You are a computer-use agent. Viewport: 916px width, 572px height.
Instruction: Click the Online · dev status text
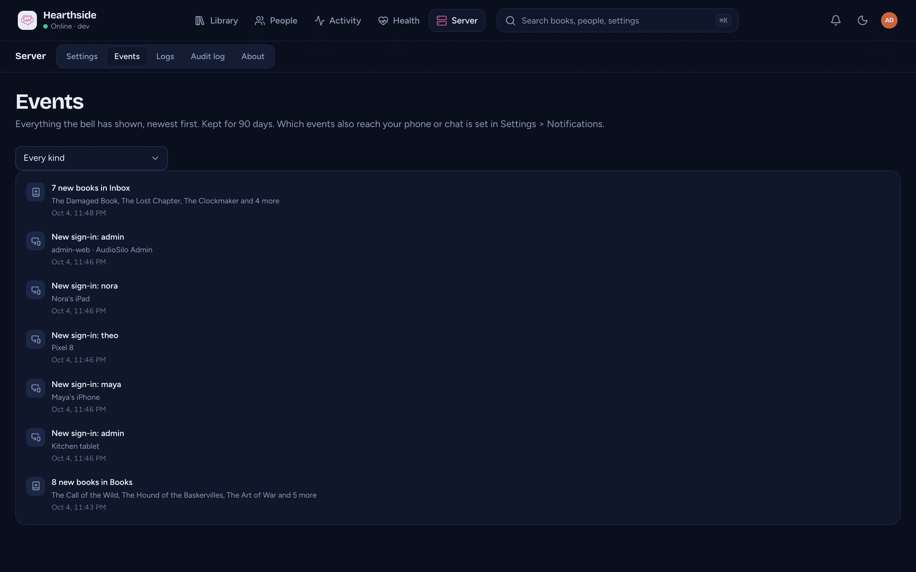(70, 26)
